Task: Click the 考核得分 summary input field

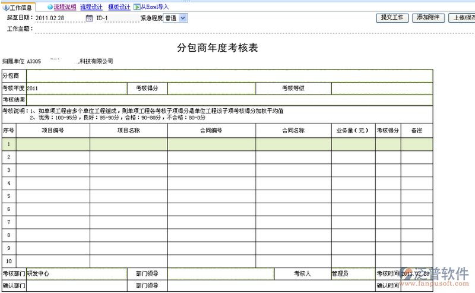Action: 211,89
